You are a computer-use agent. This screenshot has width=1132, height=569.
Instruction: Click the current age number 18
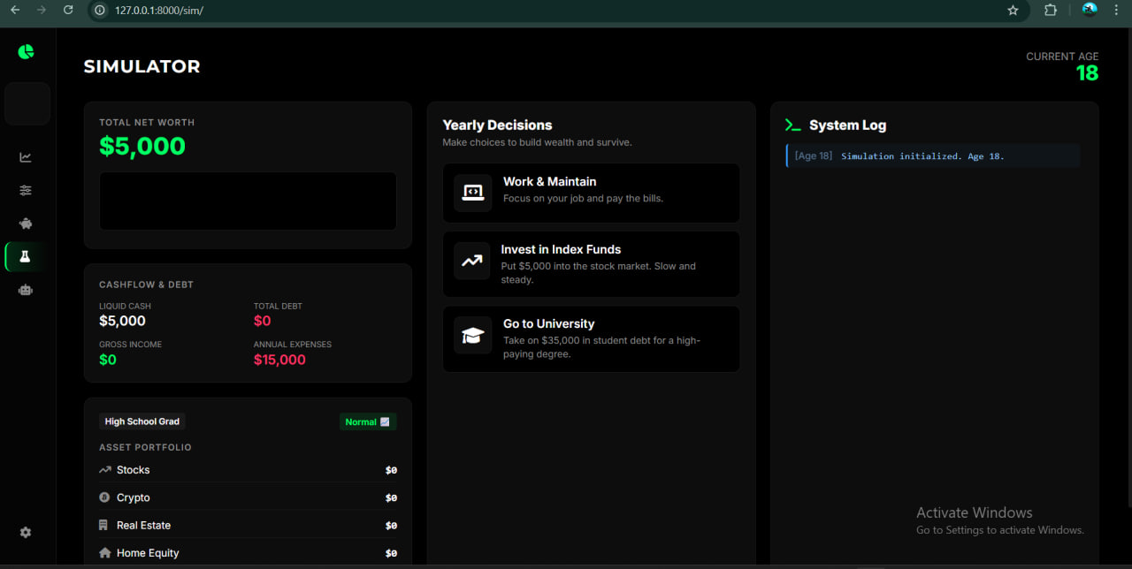pyautogui.click(x=1087, y=73)
